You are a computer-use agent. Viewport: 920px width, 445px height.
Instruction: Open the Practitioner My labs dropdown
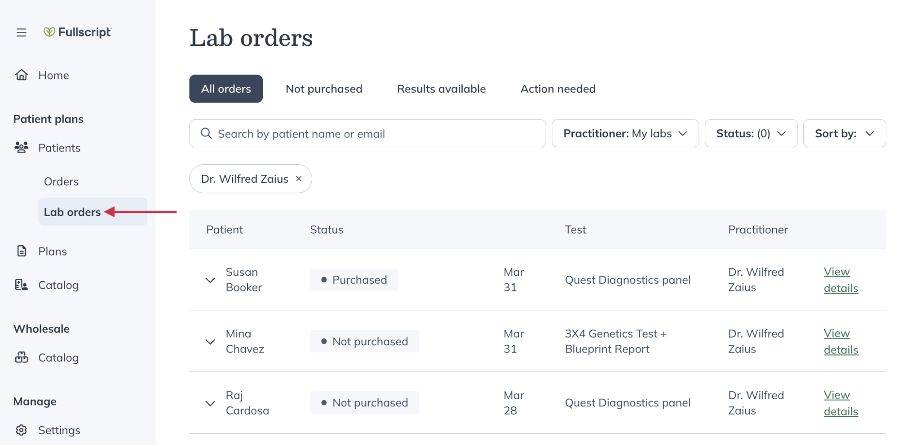tap(625, 133)
